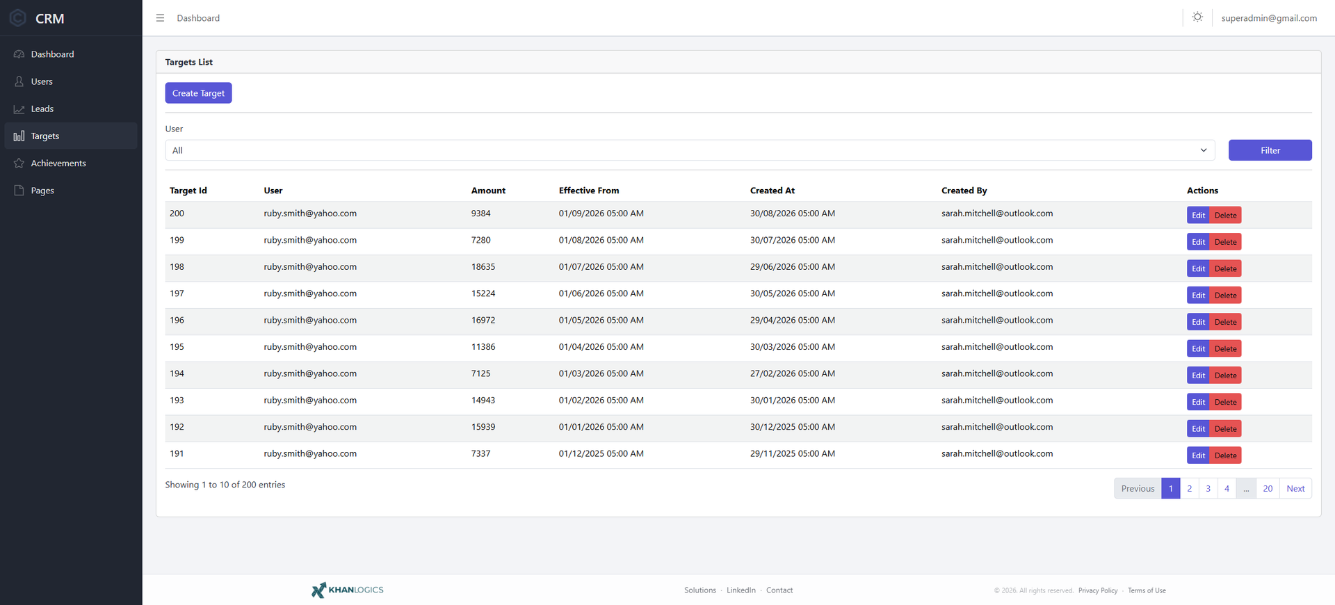Go to pagination page 2
Image resolution: width=1335 pixels, height=605 pixels.
pos(1190,489)
